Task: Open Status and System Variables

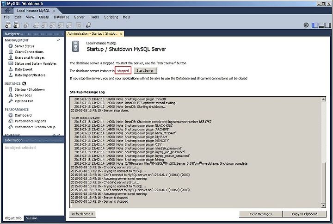Action: (36, 63)
